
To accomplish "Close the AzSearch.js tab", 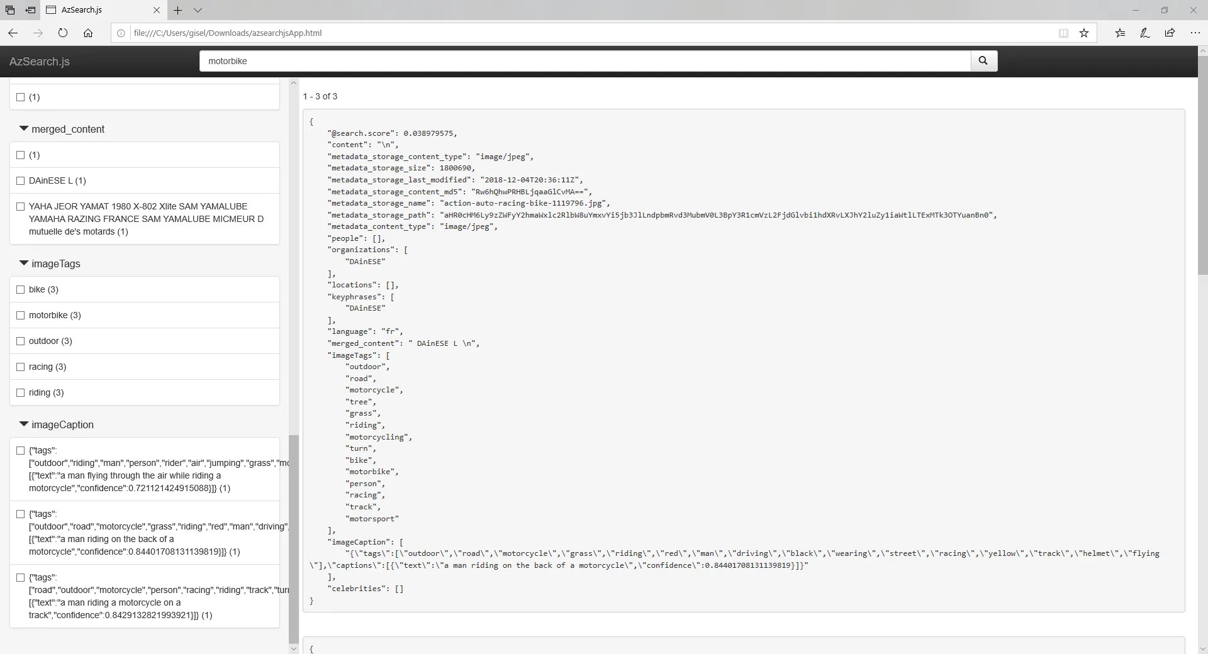I will coord(157,10).
